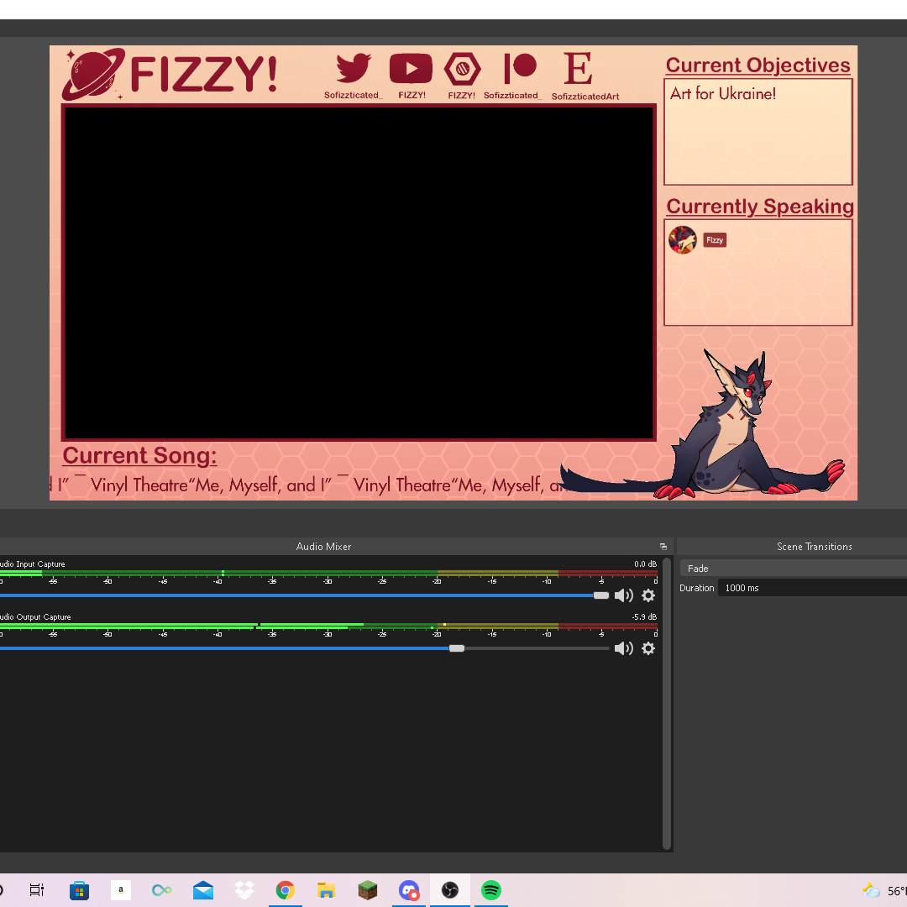907x907 pixels.
Task: Click the 'SofizzticatedArt' label under Etsy logo
Action: (x=585, y=97)
